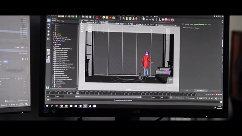Open the viewport Shading menu
The height and width of the screenshot is (136, 242).
(87, 20)
